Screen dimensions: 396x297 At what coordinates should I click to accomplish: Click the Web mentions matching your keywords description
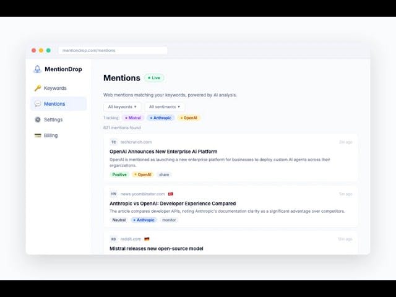[170, 95]
